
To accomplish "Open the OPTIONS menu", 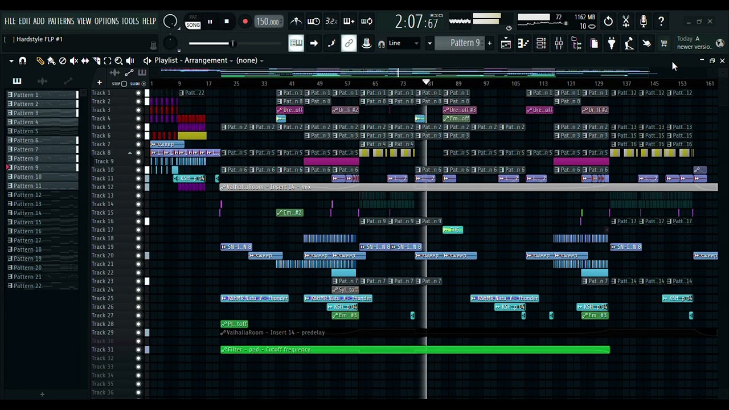I will [x=107, y=21].
